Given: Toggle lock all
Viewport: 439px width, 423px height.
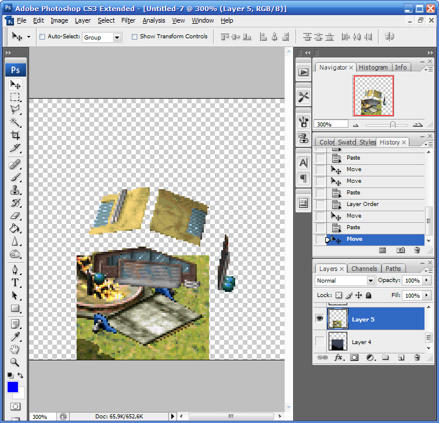Looking at the screenshot, I should (x=368, y=295).
